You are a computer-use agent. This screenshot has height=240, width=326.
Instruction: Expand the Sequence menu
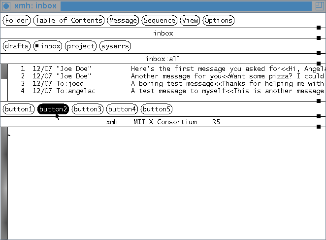point(160,20)
